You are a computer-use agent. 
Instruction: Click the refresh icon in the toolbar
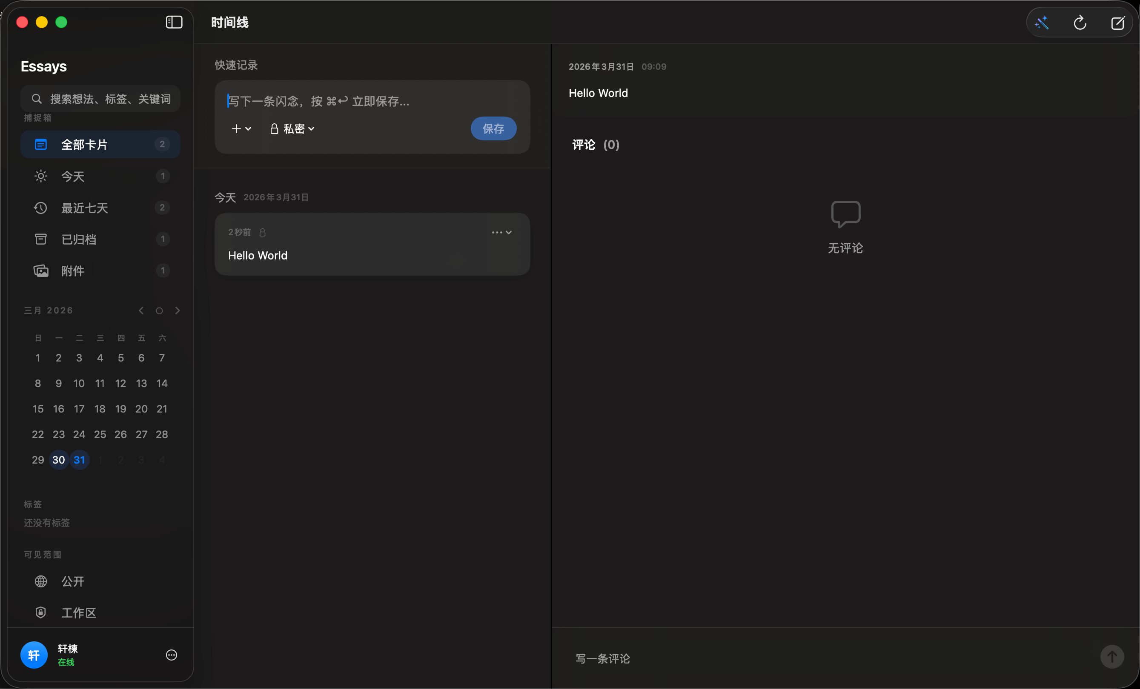pos(1080,22)
